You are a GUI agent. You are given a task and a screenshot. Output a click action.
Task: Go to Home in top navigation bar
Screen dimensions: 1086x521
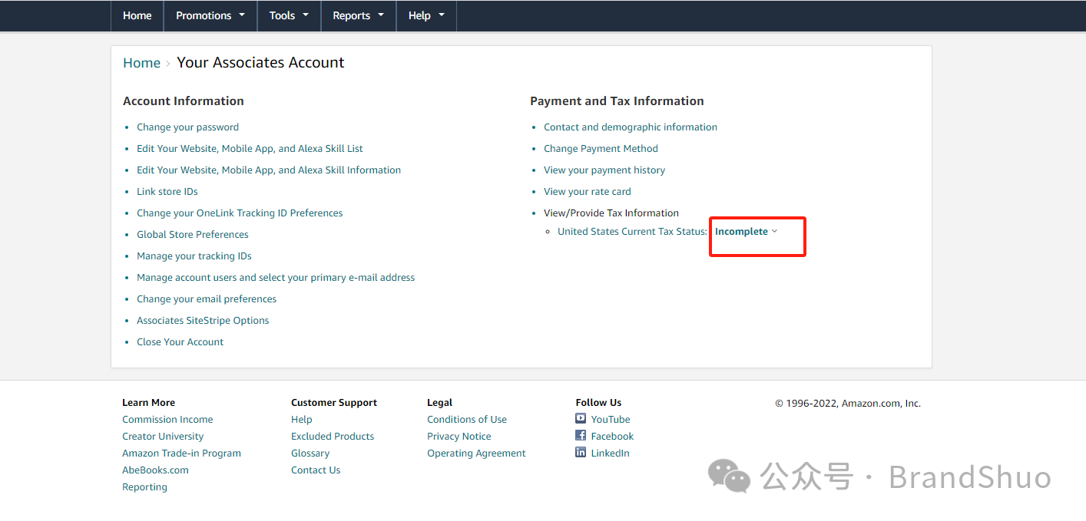[x=137, y=15]
